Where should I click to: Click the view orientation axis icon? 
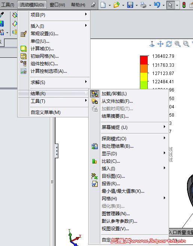(x=152, y=44)
